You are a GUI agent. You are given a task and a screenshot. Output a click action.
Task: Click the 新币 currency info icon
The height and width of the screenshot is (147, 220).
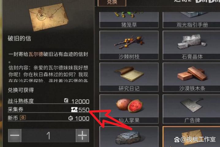pyautogui.click(x=23, y=117)
